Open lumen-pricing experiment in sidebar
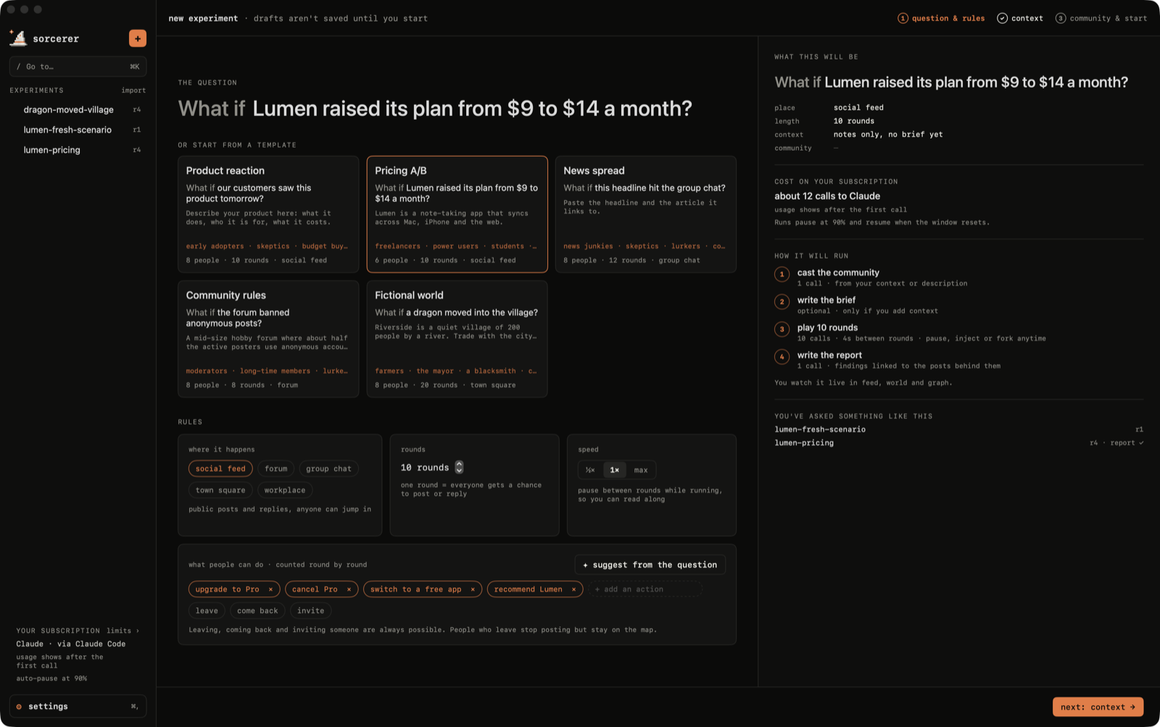Viewport: 1160px width, 727px height. [x=78, y=150]
